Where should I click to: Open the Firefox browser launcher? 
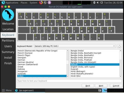point(41,3)
